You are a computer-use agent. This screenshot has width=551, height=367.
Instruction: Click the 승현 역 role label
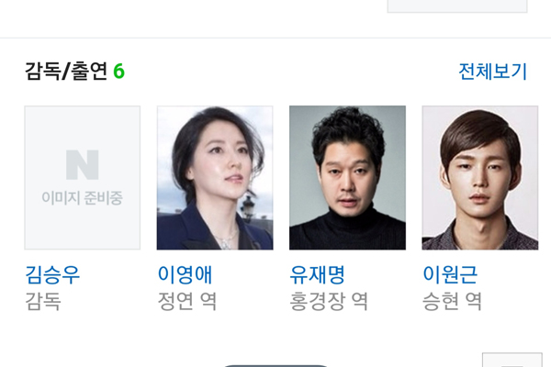point(452,301)
